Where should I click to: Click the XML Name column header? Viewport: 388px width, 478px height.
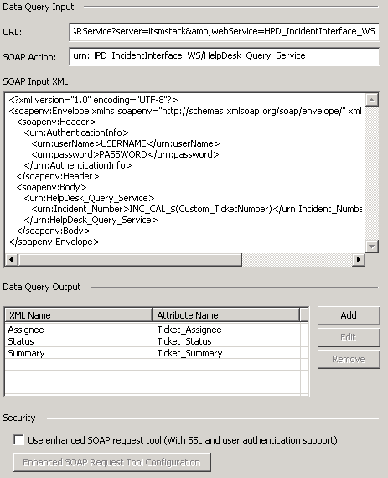[79, 315]
